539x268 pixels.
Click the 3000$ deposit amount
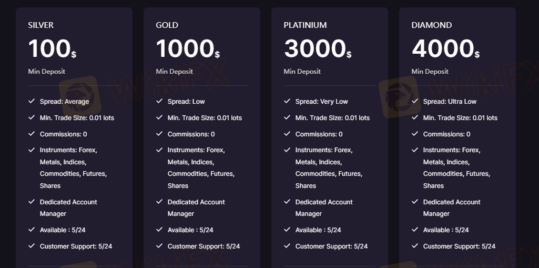[318, 49]
